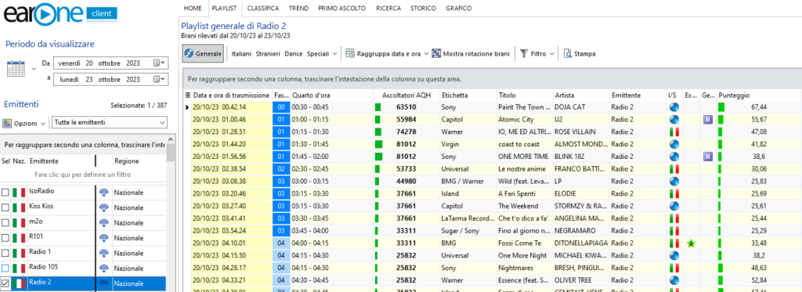The width and height of the screenshot is (802, 292).
Task: Click Mostra rotazione brani label
Action: 476,54
